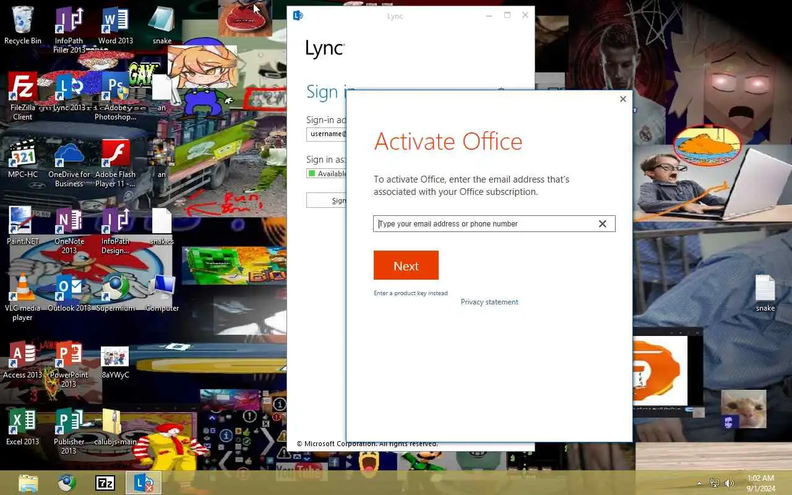Select the snak.cs file icon

[x=162, y=226]
